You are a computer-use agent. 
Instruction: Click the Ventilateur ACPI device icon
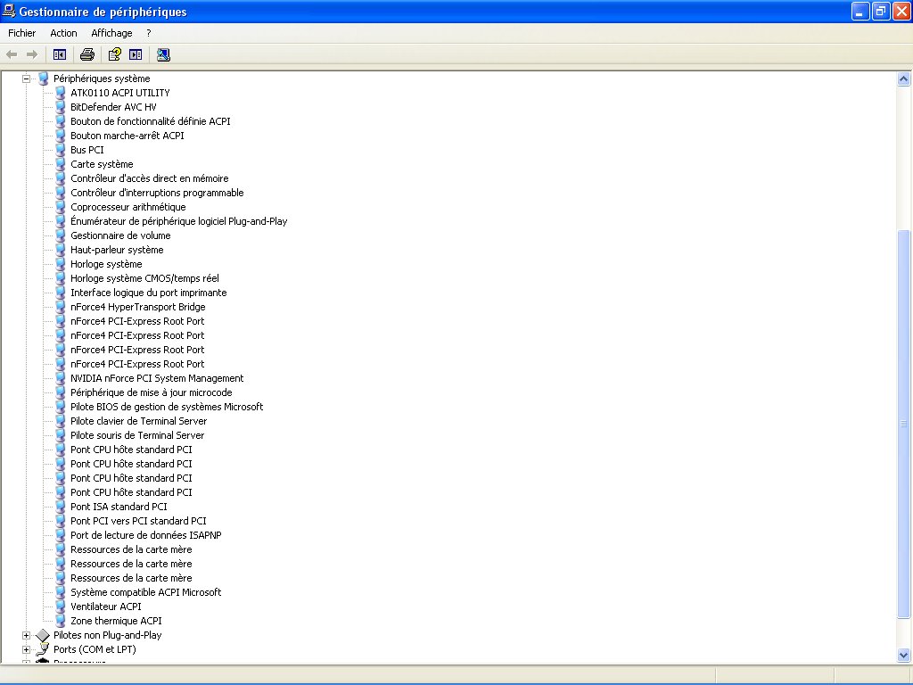pyautogui.click(x=60, y=607)
